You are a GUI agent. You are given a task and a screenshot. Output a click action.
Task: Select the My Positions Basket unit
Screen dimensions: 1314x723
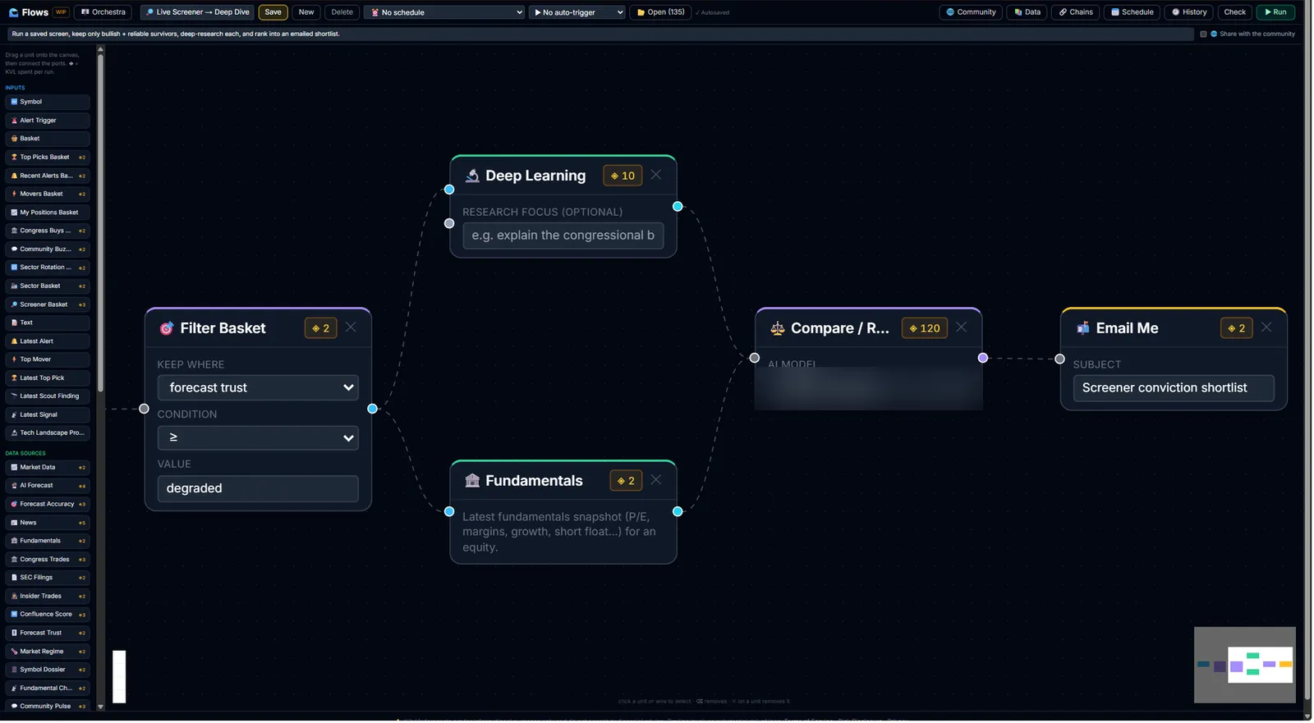pos(48,213)
